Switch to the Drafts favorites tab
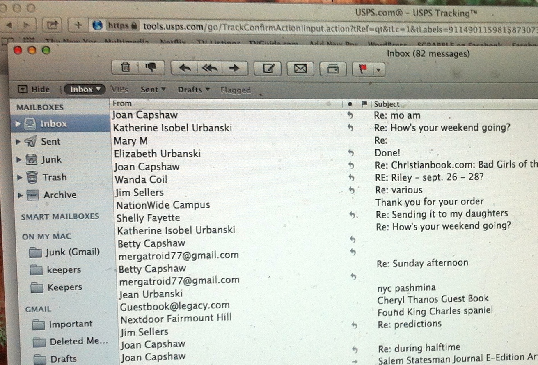This screenshot has width=538, height=365. (193, 90)
